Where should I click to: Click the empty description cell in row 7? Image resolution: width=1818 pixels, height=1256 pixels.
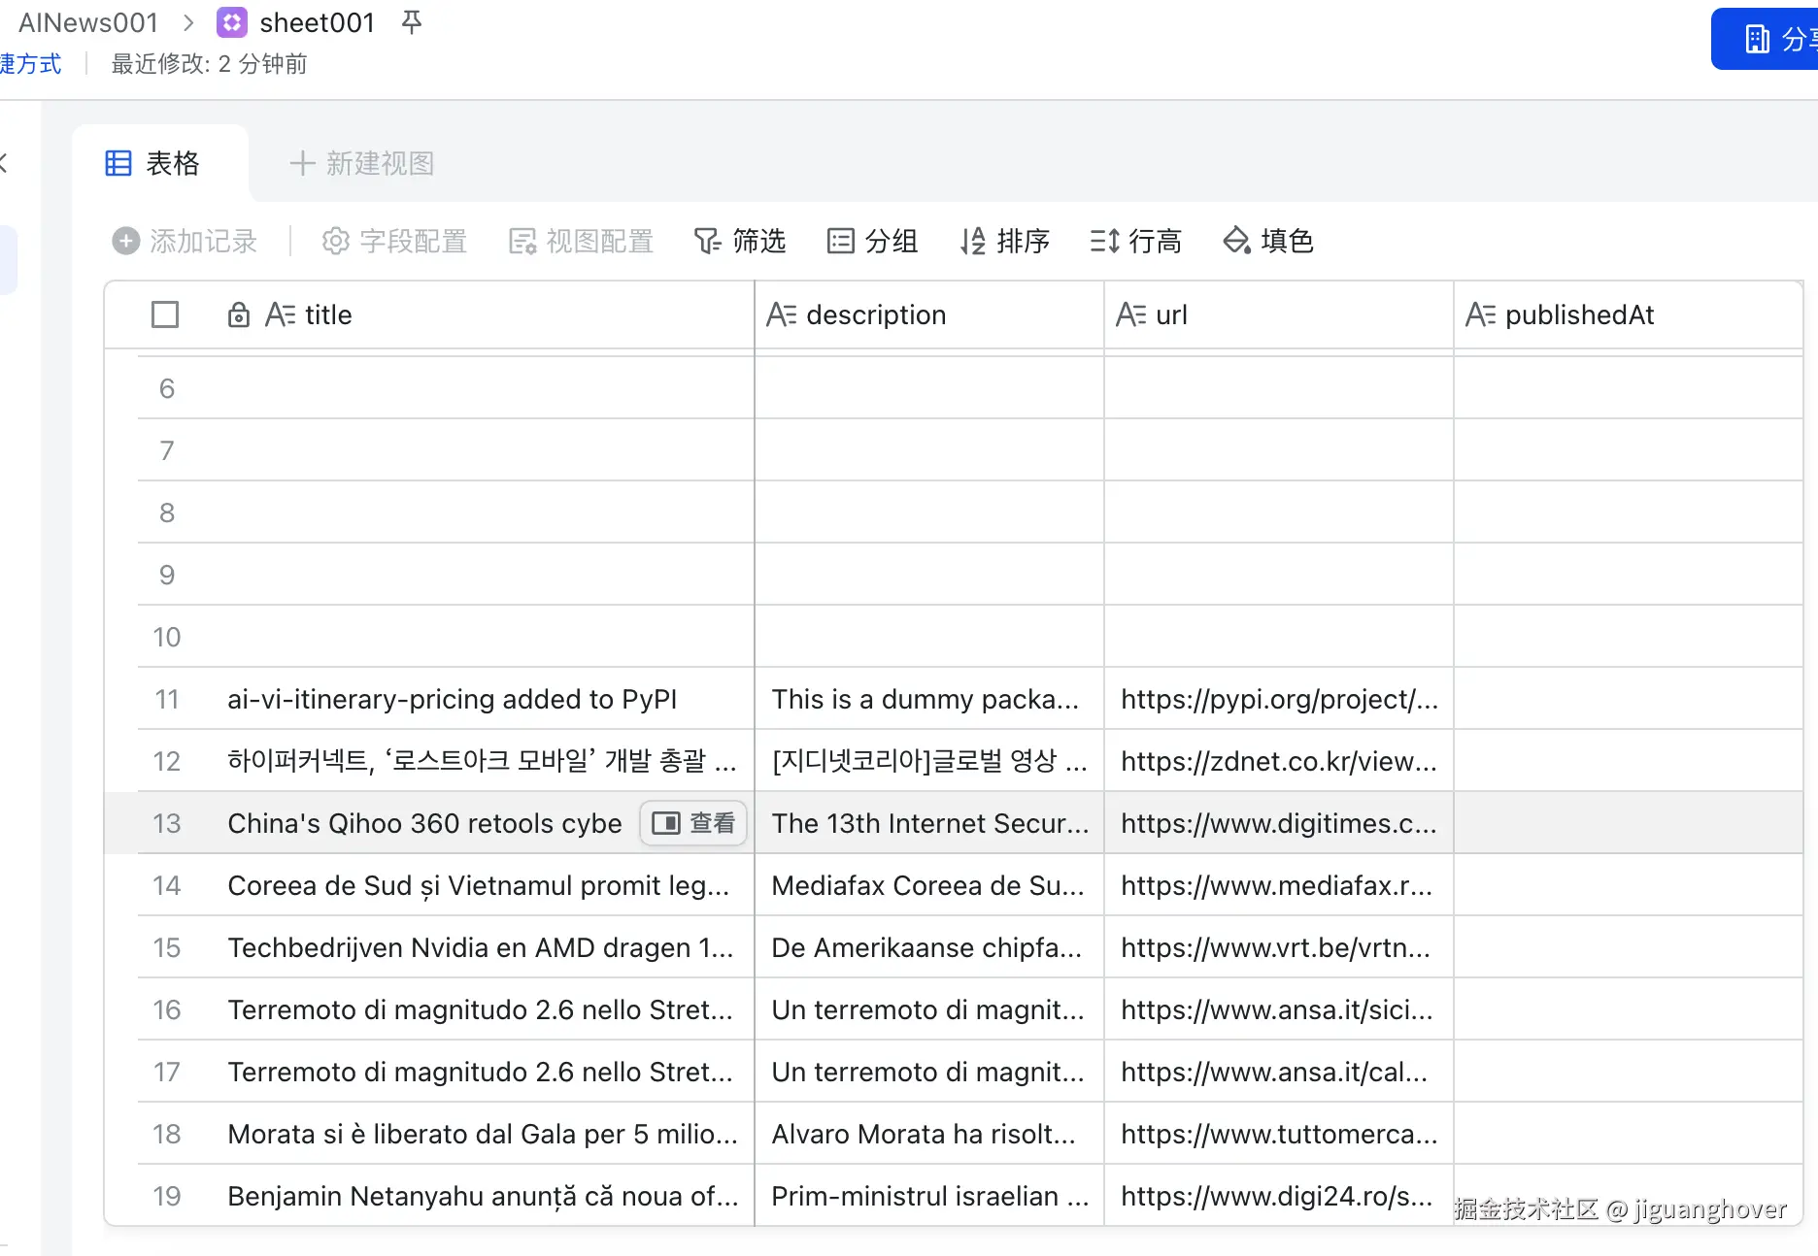tap(929, 450)
